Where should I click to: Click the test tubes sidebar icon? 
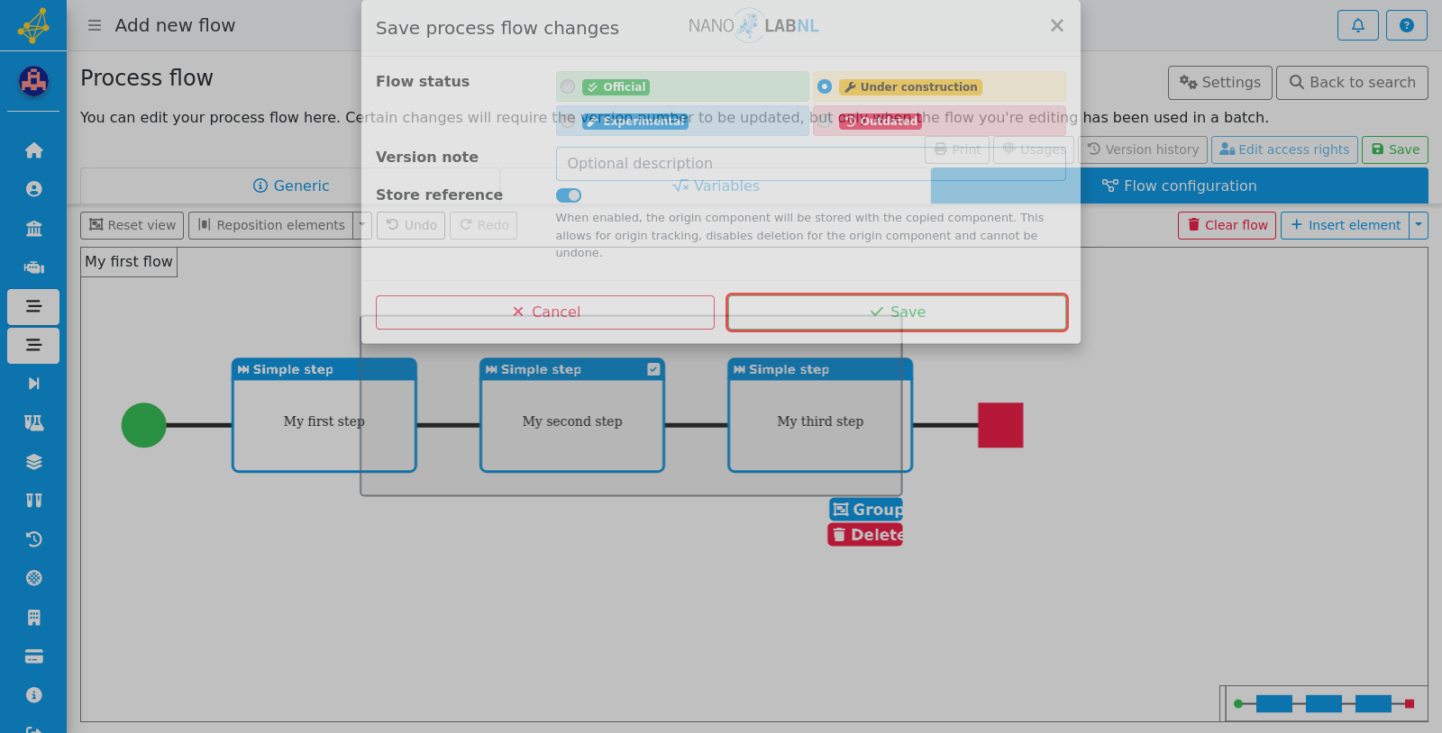pos(33,501)
